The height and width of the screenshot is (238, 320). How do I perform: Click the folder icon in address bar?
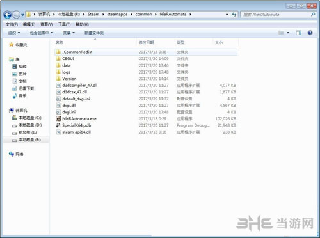29,15
